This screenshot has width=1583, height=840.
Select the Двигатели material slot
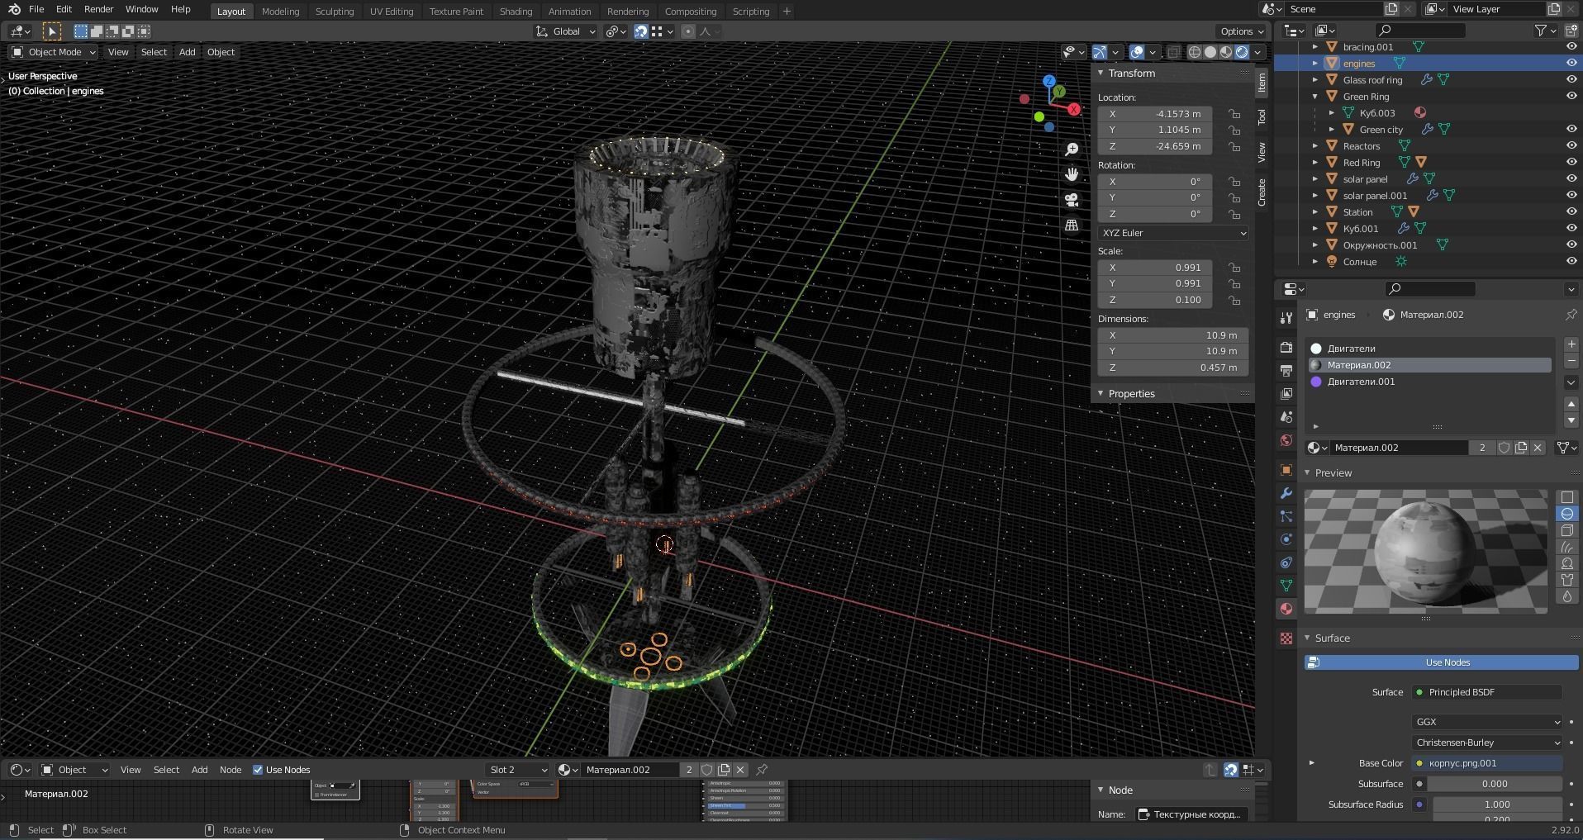pos(1429,349)
